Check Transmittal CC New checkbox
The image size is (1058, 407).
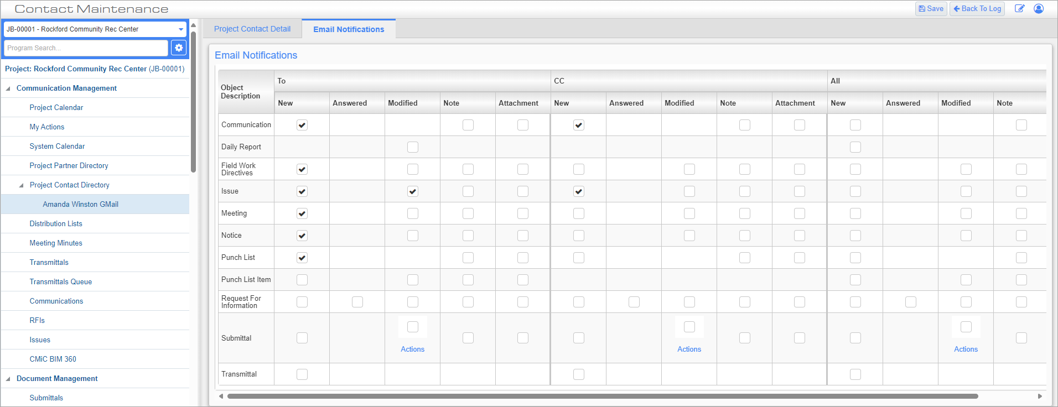(579, 374)
